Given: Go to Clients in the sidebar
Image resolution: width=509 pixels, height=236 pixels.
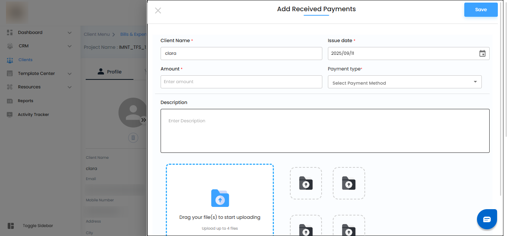Looking at the screenshot, I should pyautogui.click(x=25, y=60).
